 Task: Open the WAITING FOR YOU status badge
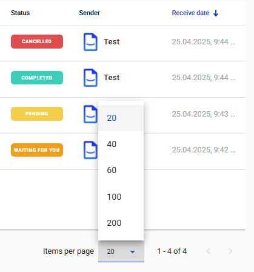[37, 150]
